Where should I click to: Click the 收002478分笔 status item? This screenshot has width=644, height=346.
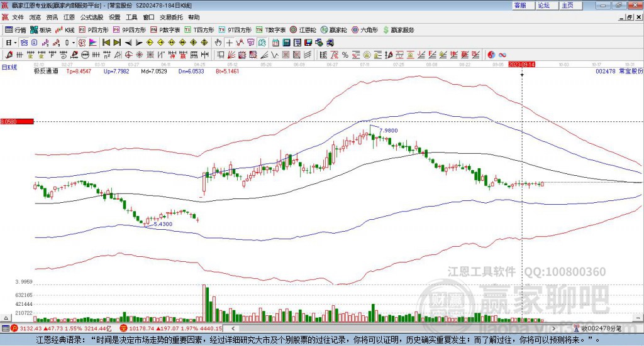[597, 328]
